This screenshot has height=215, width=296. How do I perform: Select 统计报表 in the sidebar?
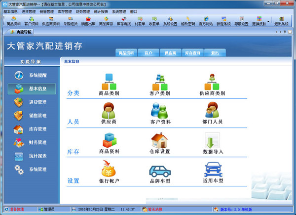click(31, 156)
